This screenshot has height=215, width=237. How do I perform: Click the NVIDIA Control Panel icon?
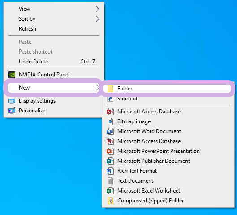pyautogui.click(x=12, y=75)
